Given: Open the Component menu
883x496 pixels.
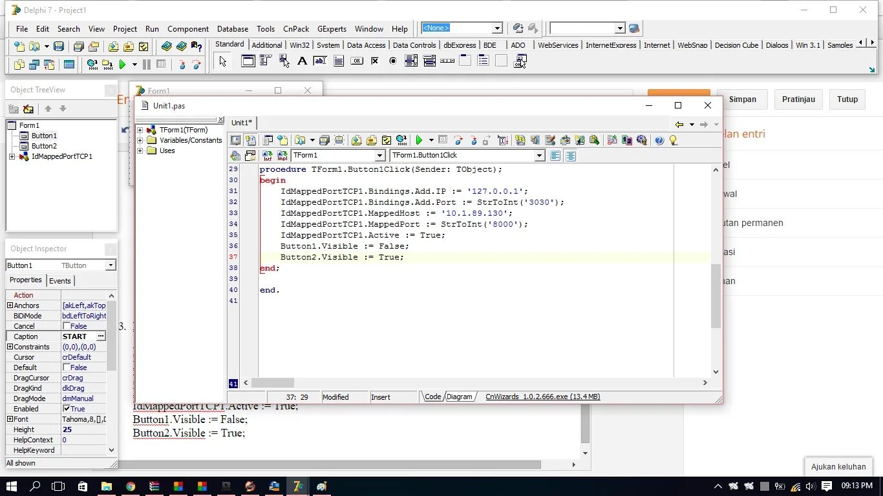Looking at the screenshot, I should 188,29.
